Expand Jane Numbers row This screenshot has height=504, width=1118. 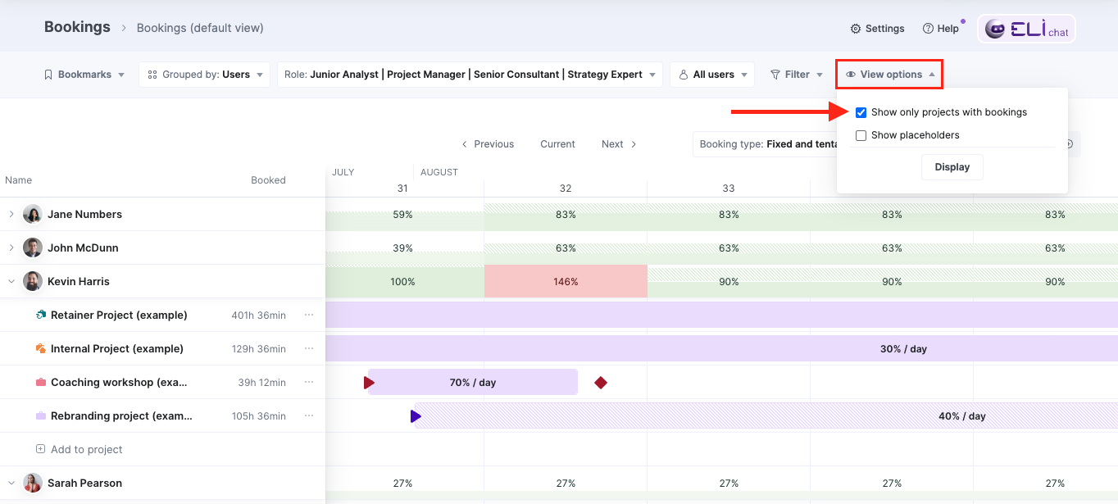point(11,214)
